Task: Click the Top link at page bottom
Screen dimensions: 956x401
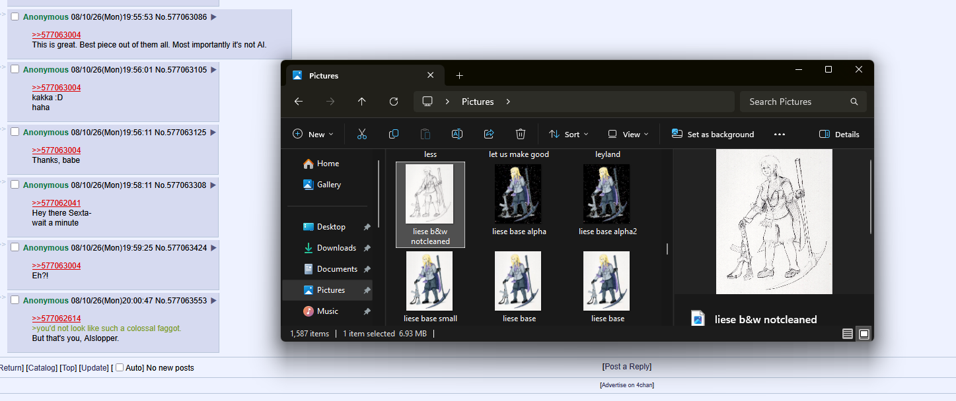Action: coord(68,368)
